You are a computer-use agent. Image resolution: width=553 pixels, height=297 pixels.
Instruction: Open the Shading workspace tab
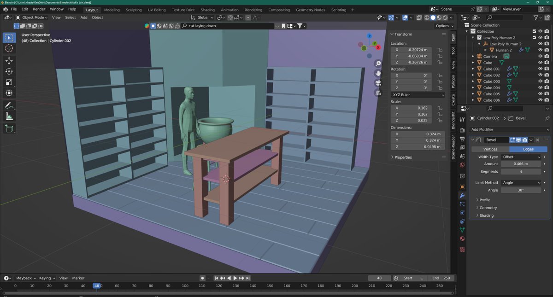pyautogui.click(x=207, y=10)
